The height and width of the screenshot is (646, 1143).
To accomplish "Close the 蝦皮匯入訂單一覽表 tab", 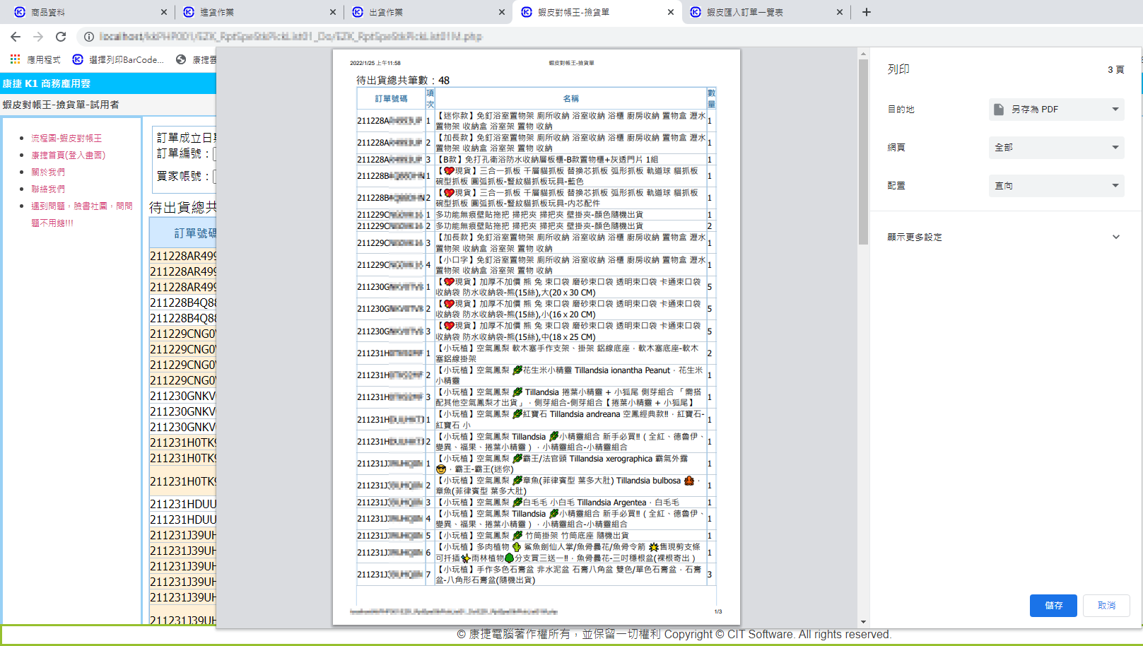I will [x=840, y=12].
